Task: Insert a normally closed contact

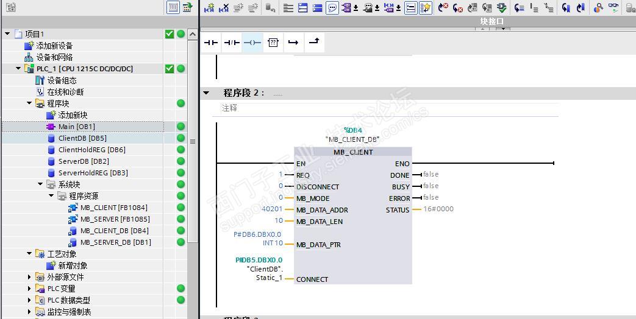Action: (232, 43)
